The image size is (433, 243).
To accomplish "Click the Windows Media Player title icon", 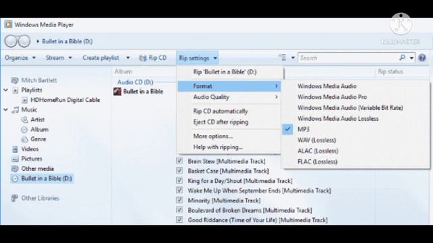I will (x=8, y=24).
